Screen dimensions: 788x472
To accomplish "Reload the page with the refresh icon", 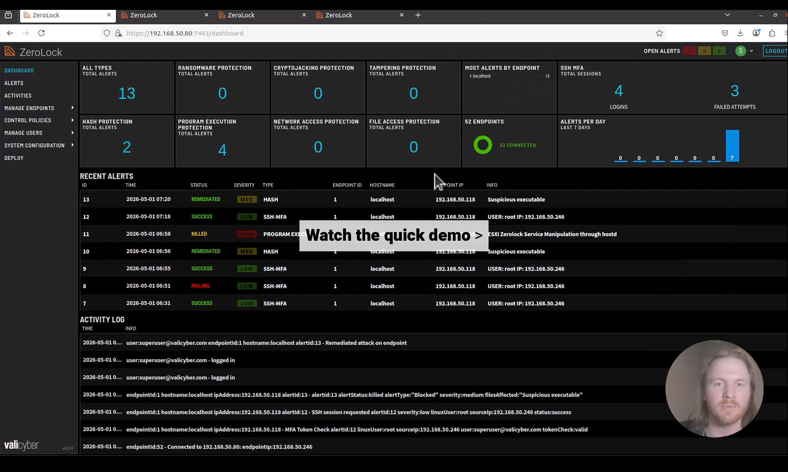I will pos(41,33).
